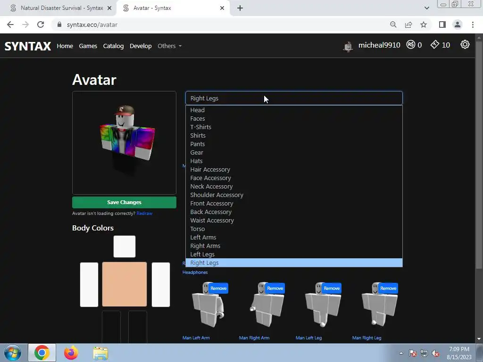Image resolution: width=483 pixels, height=362 pixels.
Task: Click the Right Legs category dropdown box
Action: [x=294, y=98]
